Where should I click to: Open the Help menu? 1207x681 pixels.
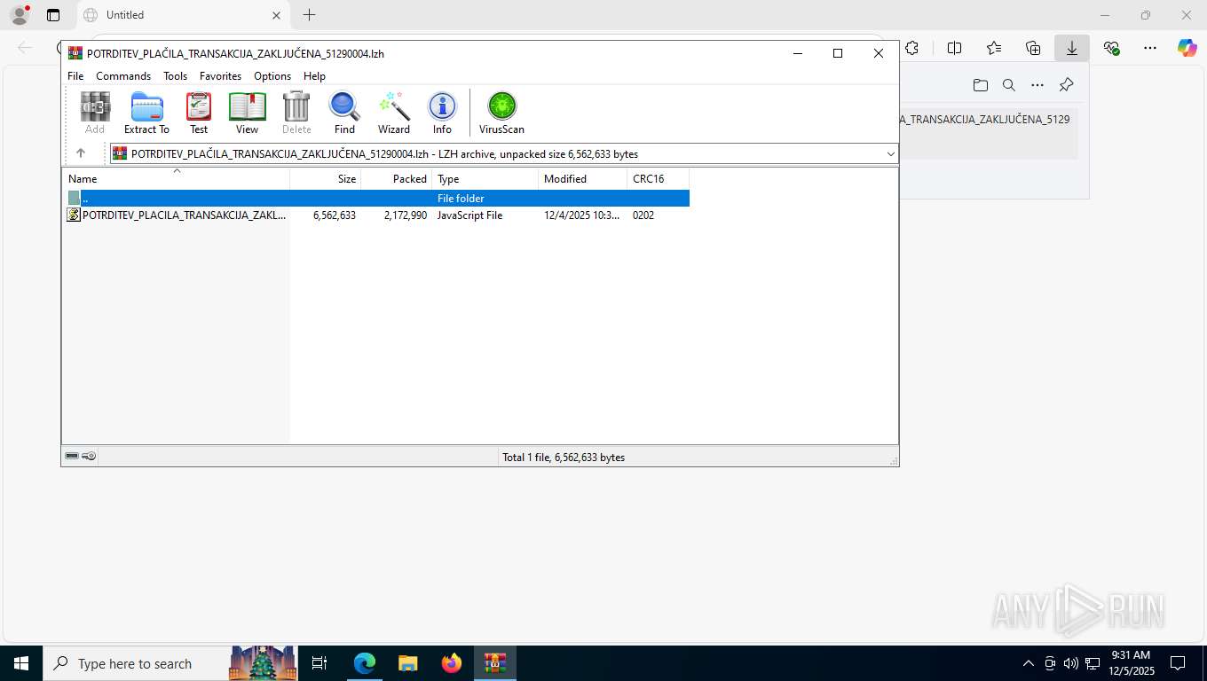click(314, 76)
